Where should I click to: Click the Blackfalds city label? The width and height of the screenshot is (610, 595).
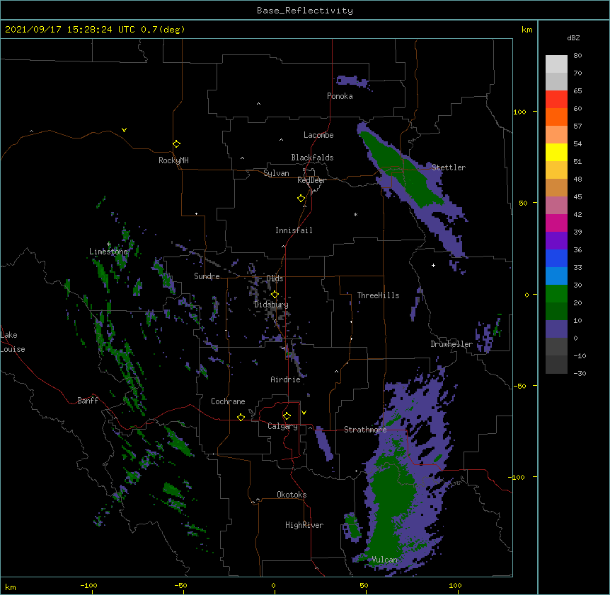coord(312,158)
